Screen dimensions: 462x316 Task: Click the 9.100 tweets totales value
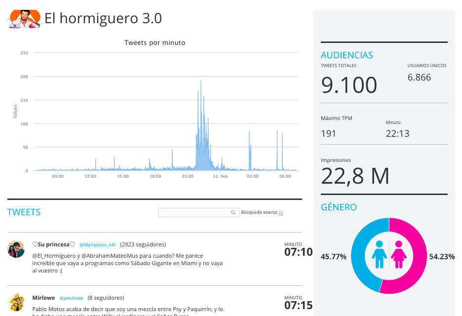coord(349,85)
